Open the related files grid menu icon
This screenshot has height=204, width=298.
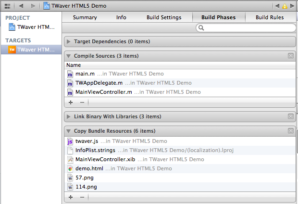(7, 6)
